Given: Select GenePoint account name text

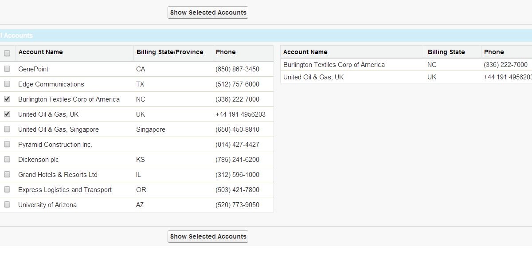Looking at the screenshot, I should point(33,69).
